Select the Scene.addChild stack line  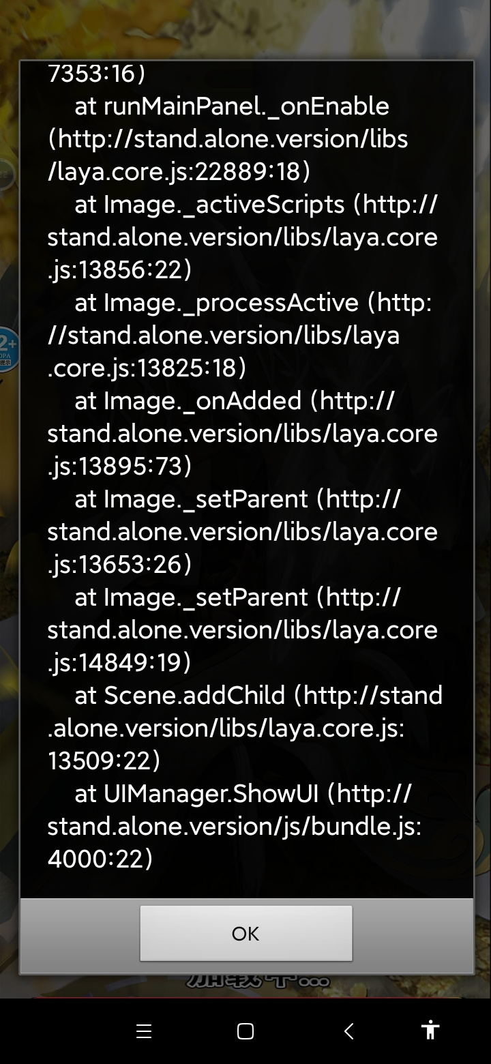point(245,728)
